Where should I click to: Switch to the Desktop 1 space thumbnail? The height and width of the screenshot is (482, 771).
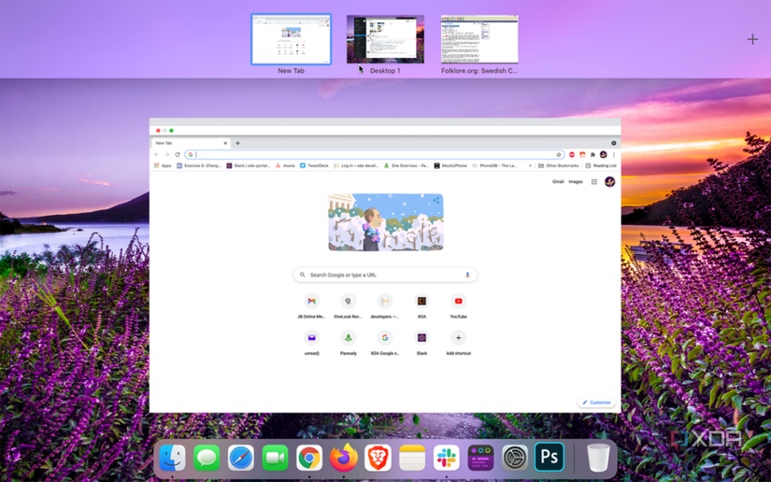coord(385,39)
